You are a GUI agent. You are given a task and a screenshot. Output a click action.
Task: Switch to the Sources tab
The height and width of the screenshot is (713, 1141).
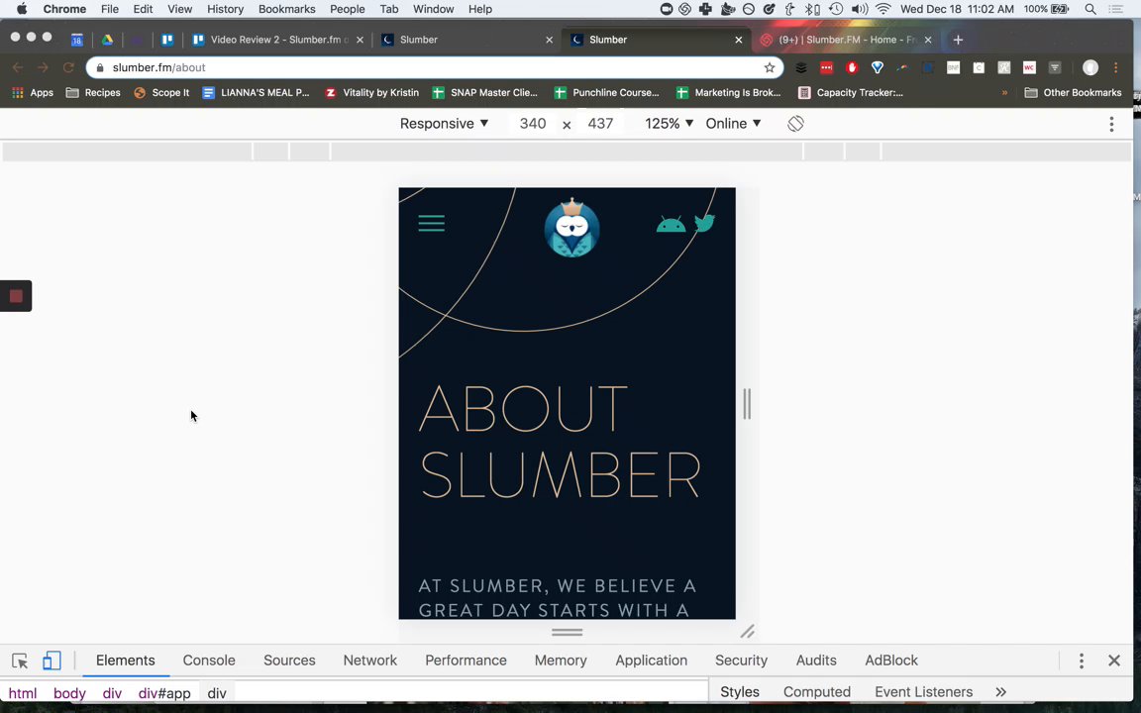(289, 661)
